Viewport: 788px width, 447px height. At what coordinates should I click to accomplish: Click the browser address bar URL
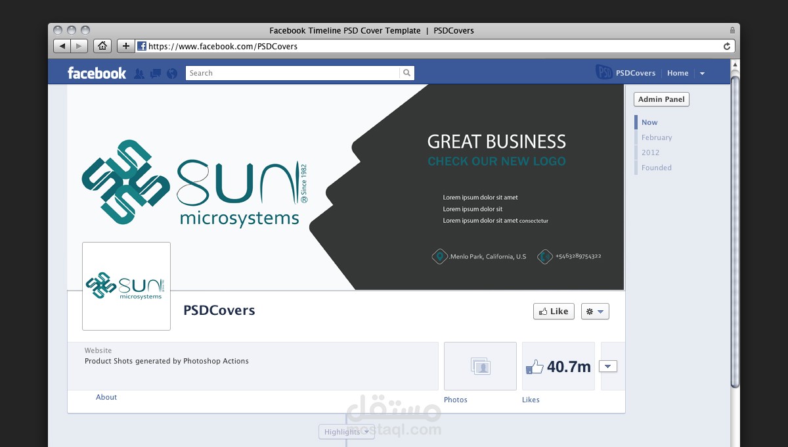223,47
